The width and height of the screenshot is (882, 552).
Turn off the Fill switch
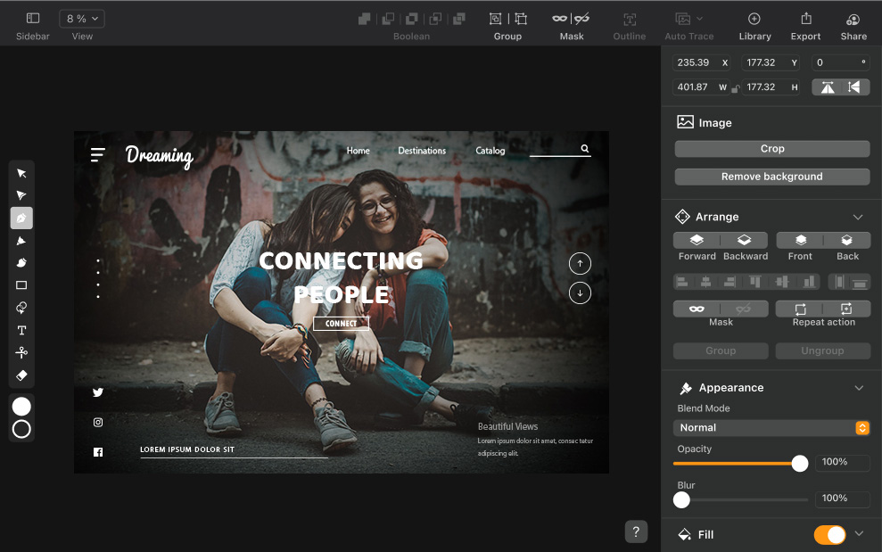click(829, 534)
